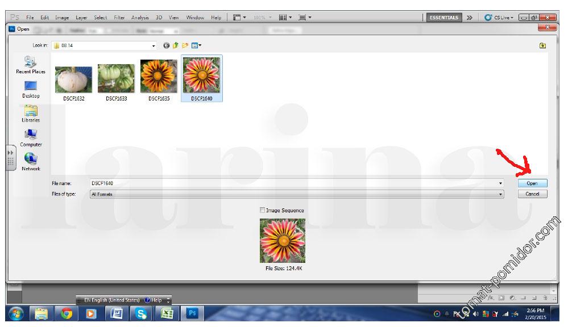Expand the Look in folder dropdown
568x327 pixels.
(x=154, y=45)
